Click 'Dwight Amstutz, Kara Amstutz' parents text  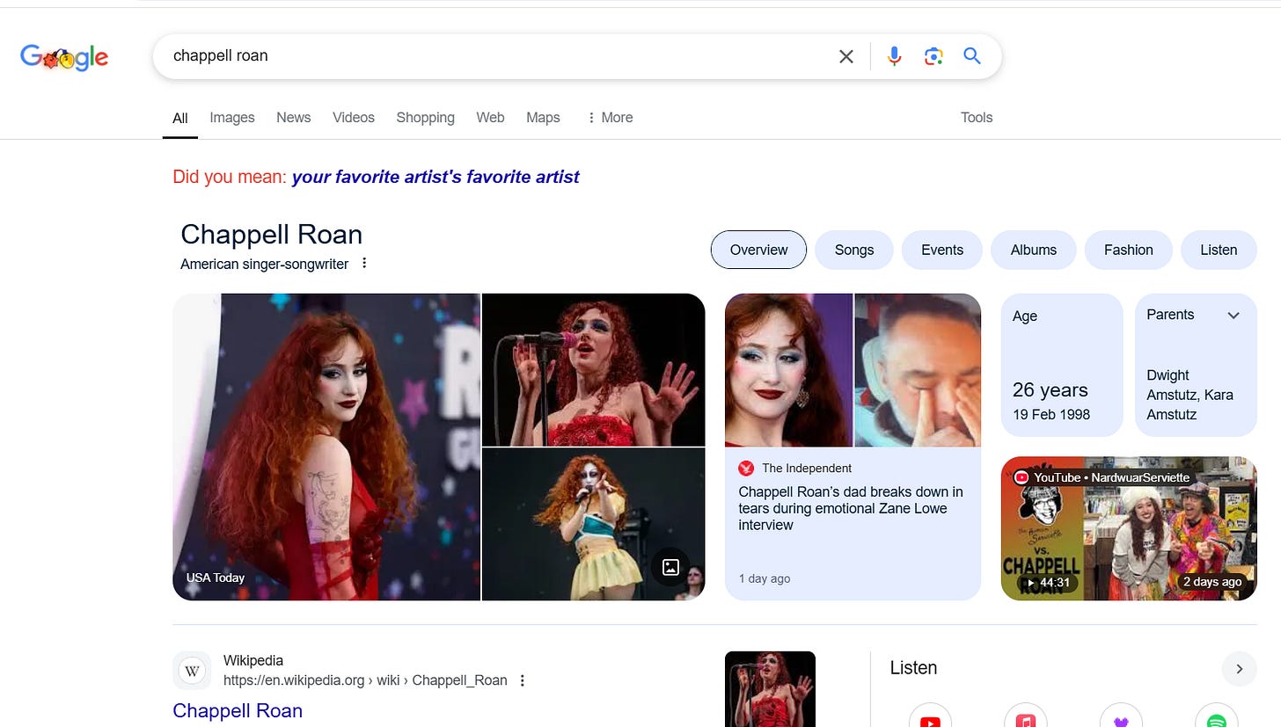click(1189, 395)
